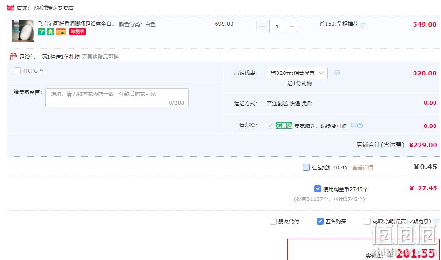This screenshot has height=260, width=441.
Task: Enable the 花呗分期 installment checkbox
Action: (x=367, y=221)
